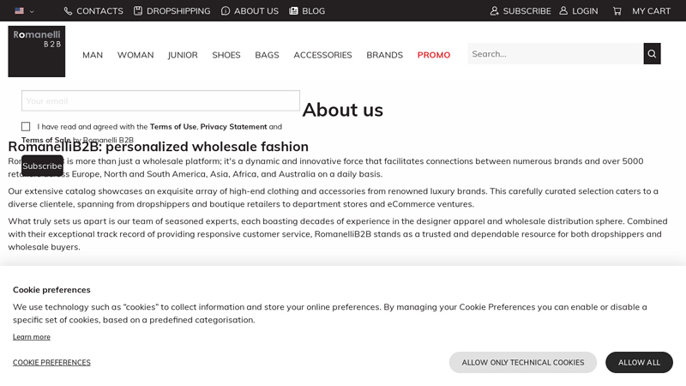Click the Subscribe user icon
The height and width of the screenshot is (386, 686).
pos(495,11)
